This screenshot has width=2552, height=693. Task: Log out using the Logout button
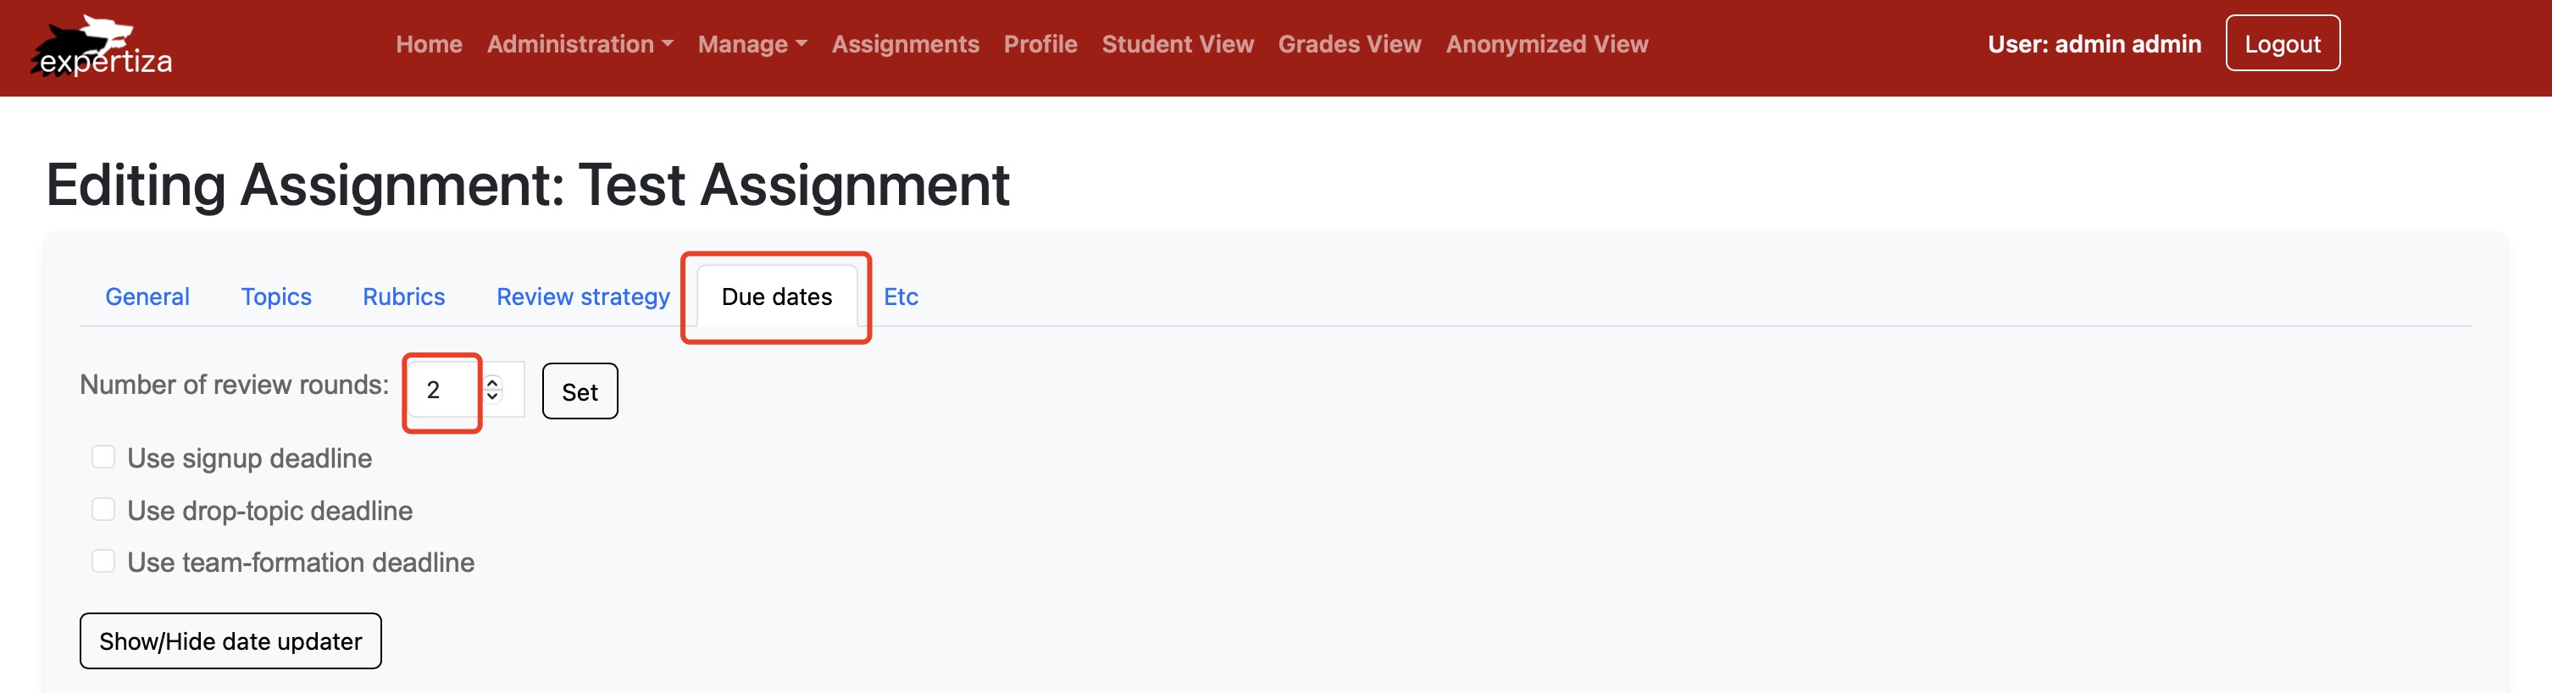pyautogui.click(x=2282, y=45)
